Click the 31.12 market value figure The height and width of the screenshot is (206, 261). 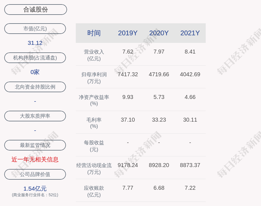tap(35, 43)
